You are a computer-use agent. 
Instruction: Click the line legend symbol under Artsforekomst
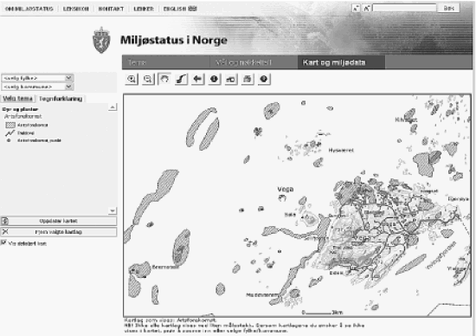[10, 132]
